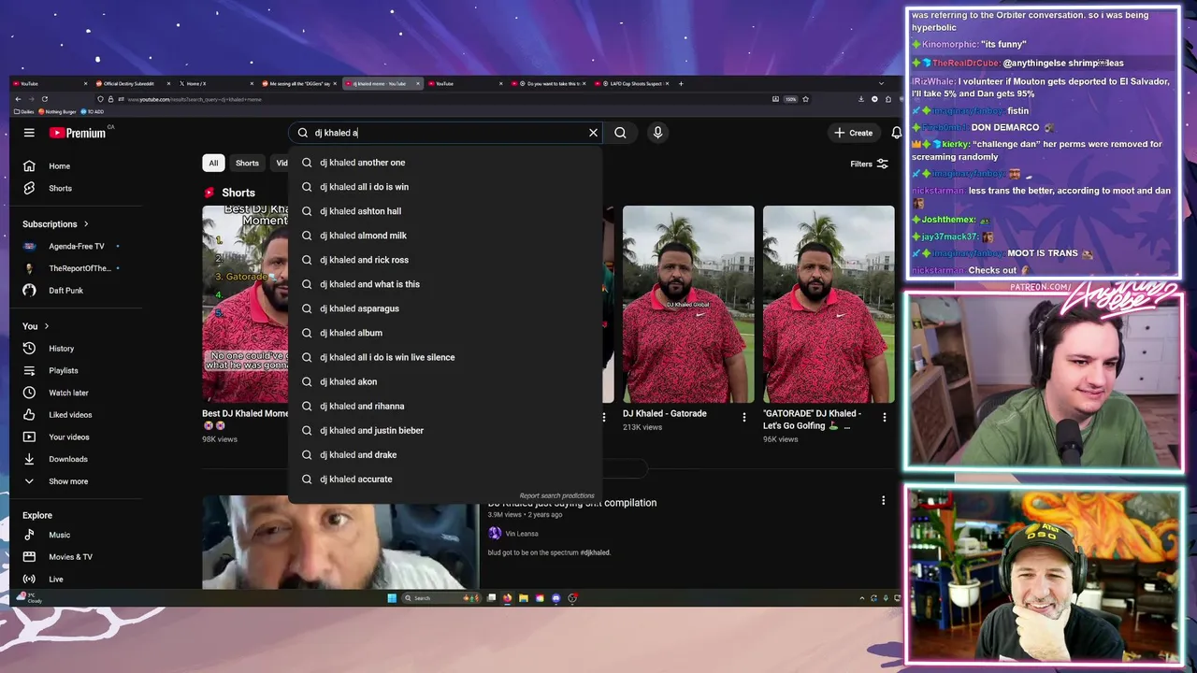Choose suggestion 'dj khaled asparagus'
This screenshot has height=673, width=1197.
coord(444,308)
